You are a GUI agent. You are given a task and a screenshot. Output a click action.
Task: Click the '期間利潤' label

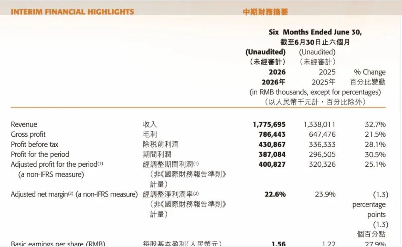coord(157,155)
